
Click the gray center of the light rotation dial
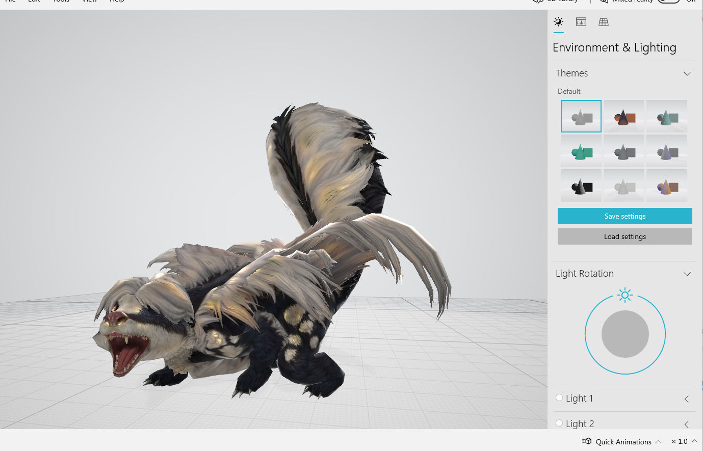click(x=625, y=334)
